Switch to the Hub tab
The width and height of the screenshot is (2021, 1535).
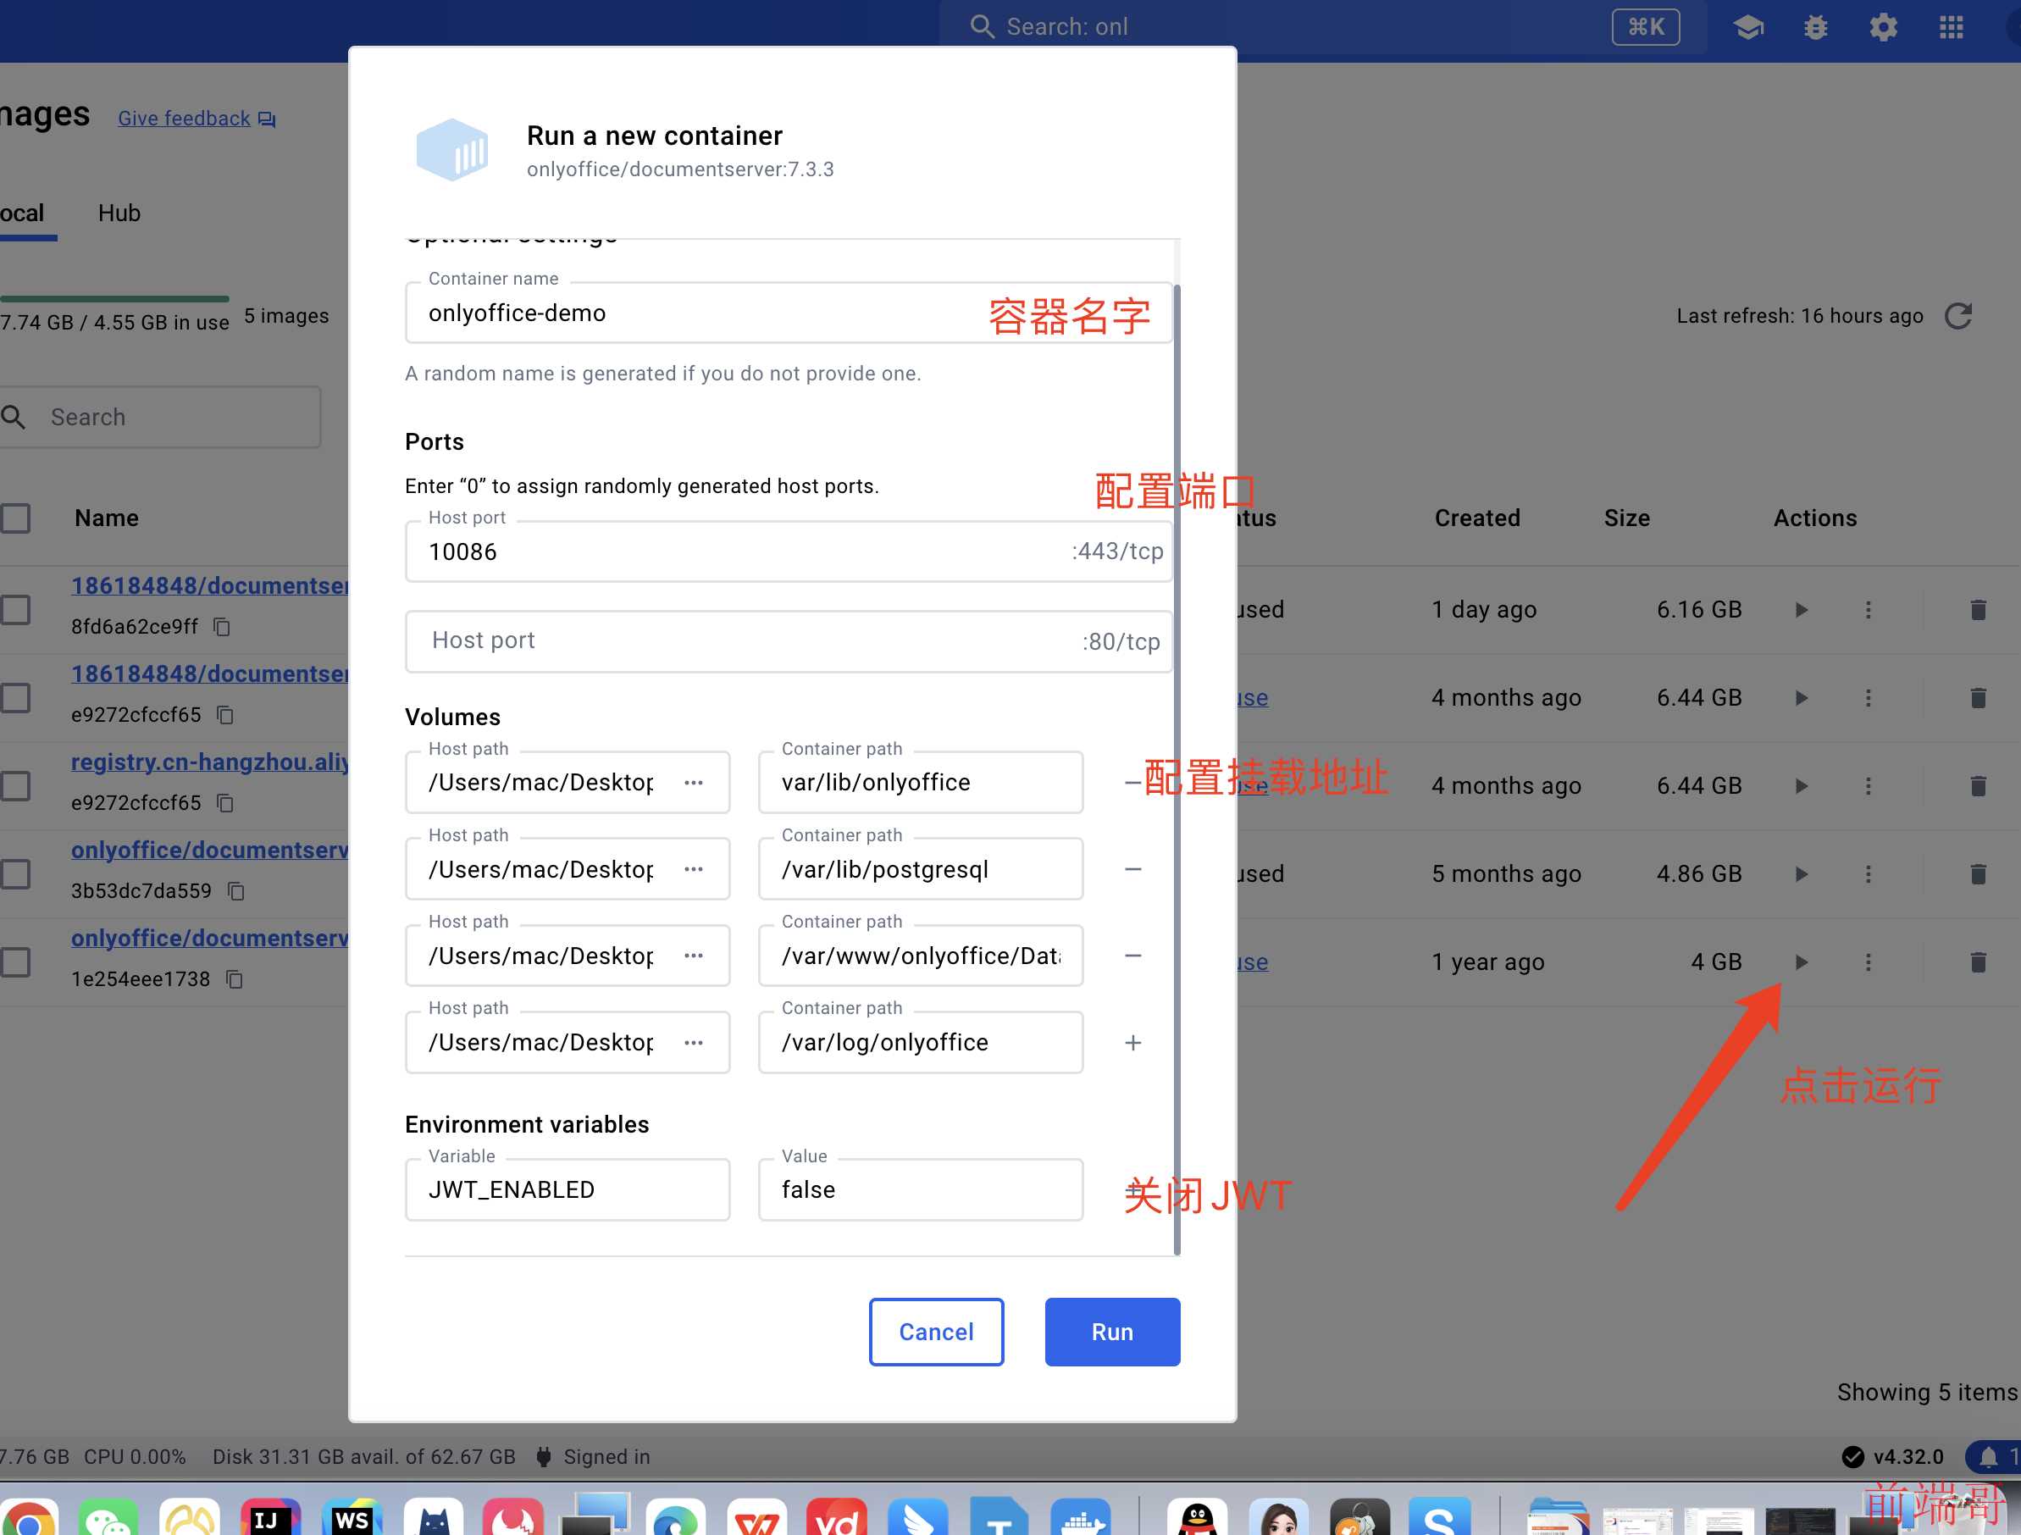[119, 213]
